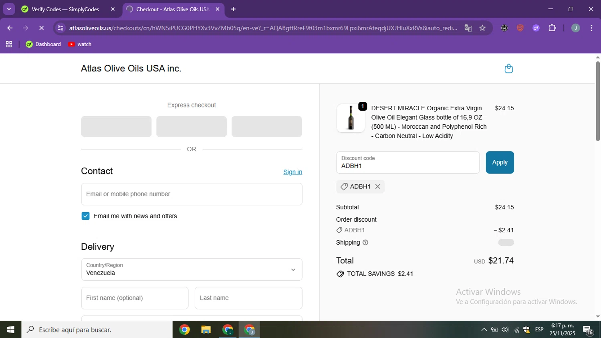
Task: Click the red S extension icon
Action: pyautogui.click(x=520, y=28)
